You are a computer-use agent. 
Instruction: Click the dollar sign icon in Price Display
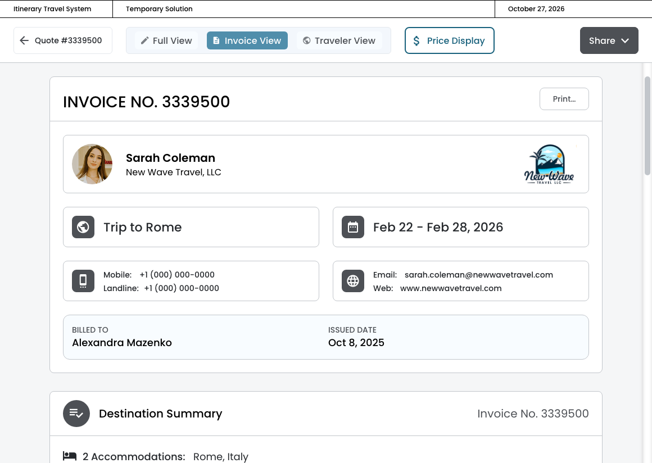pyautogui.click(x=416, y=40)
